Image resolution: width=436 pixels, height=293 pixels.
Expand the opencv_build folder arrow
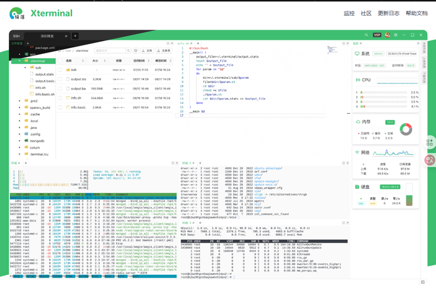[x=19, y=108]
